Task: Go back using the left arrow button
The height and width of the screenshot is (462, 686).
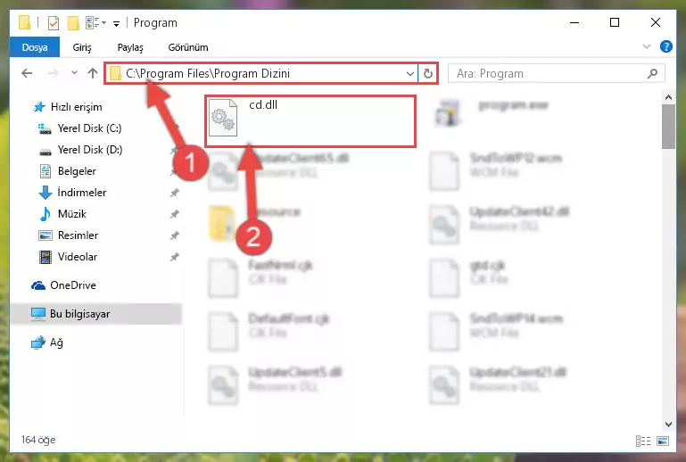Action: tap(27, 73)
